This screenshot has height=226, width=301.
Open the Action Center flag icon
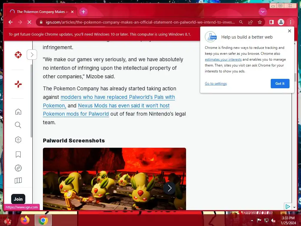click(x=259, y=220)
